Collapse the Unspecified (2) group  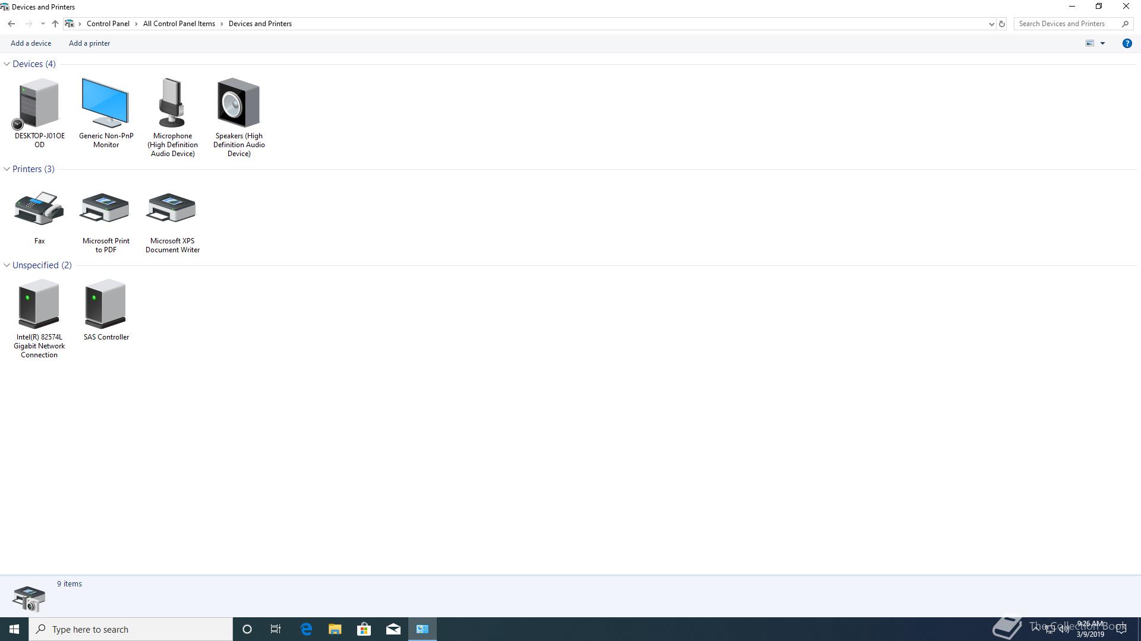point(7,265)
